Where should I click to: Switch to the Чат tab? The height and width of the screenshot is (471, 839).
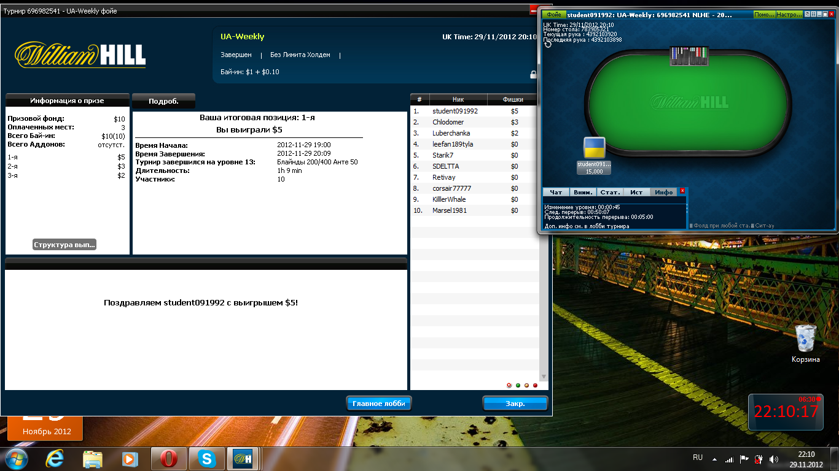click(x=556, y=192)
